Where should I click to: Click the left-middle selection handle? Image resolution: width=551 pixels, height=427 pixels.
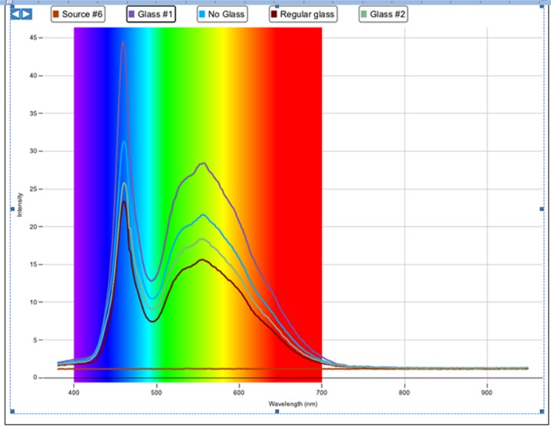12,209
